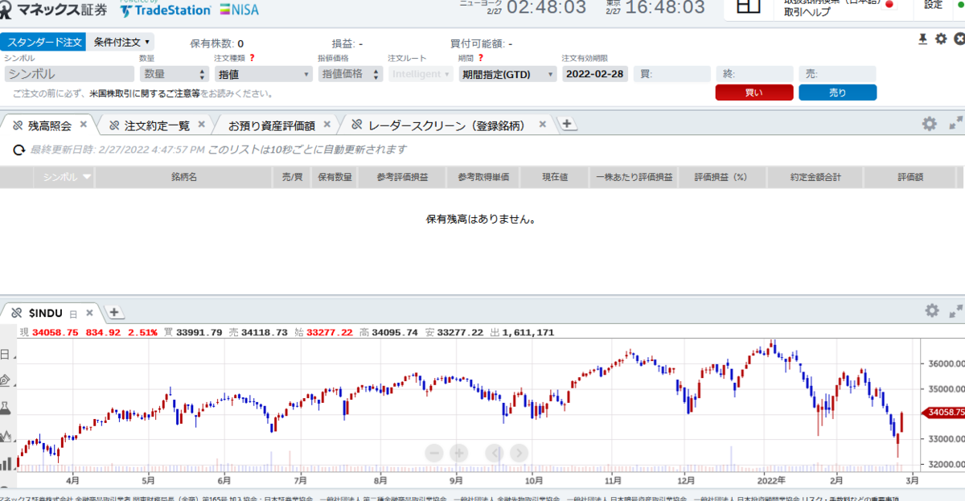Image resolution: width=965 pixels, height=501 pixels.
Task: Click link icon on レーダースクリーン tab
Action: [x=357, y=125]
